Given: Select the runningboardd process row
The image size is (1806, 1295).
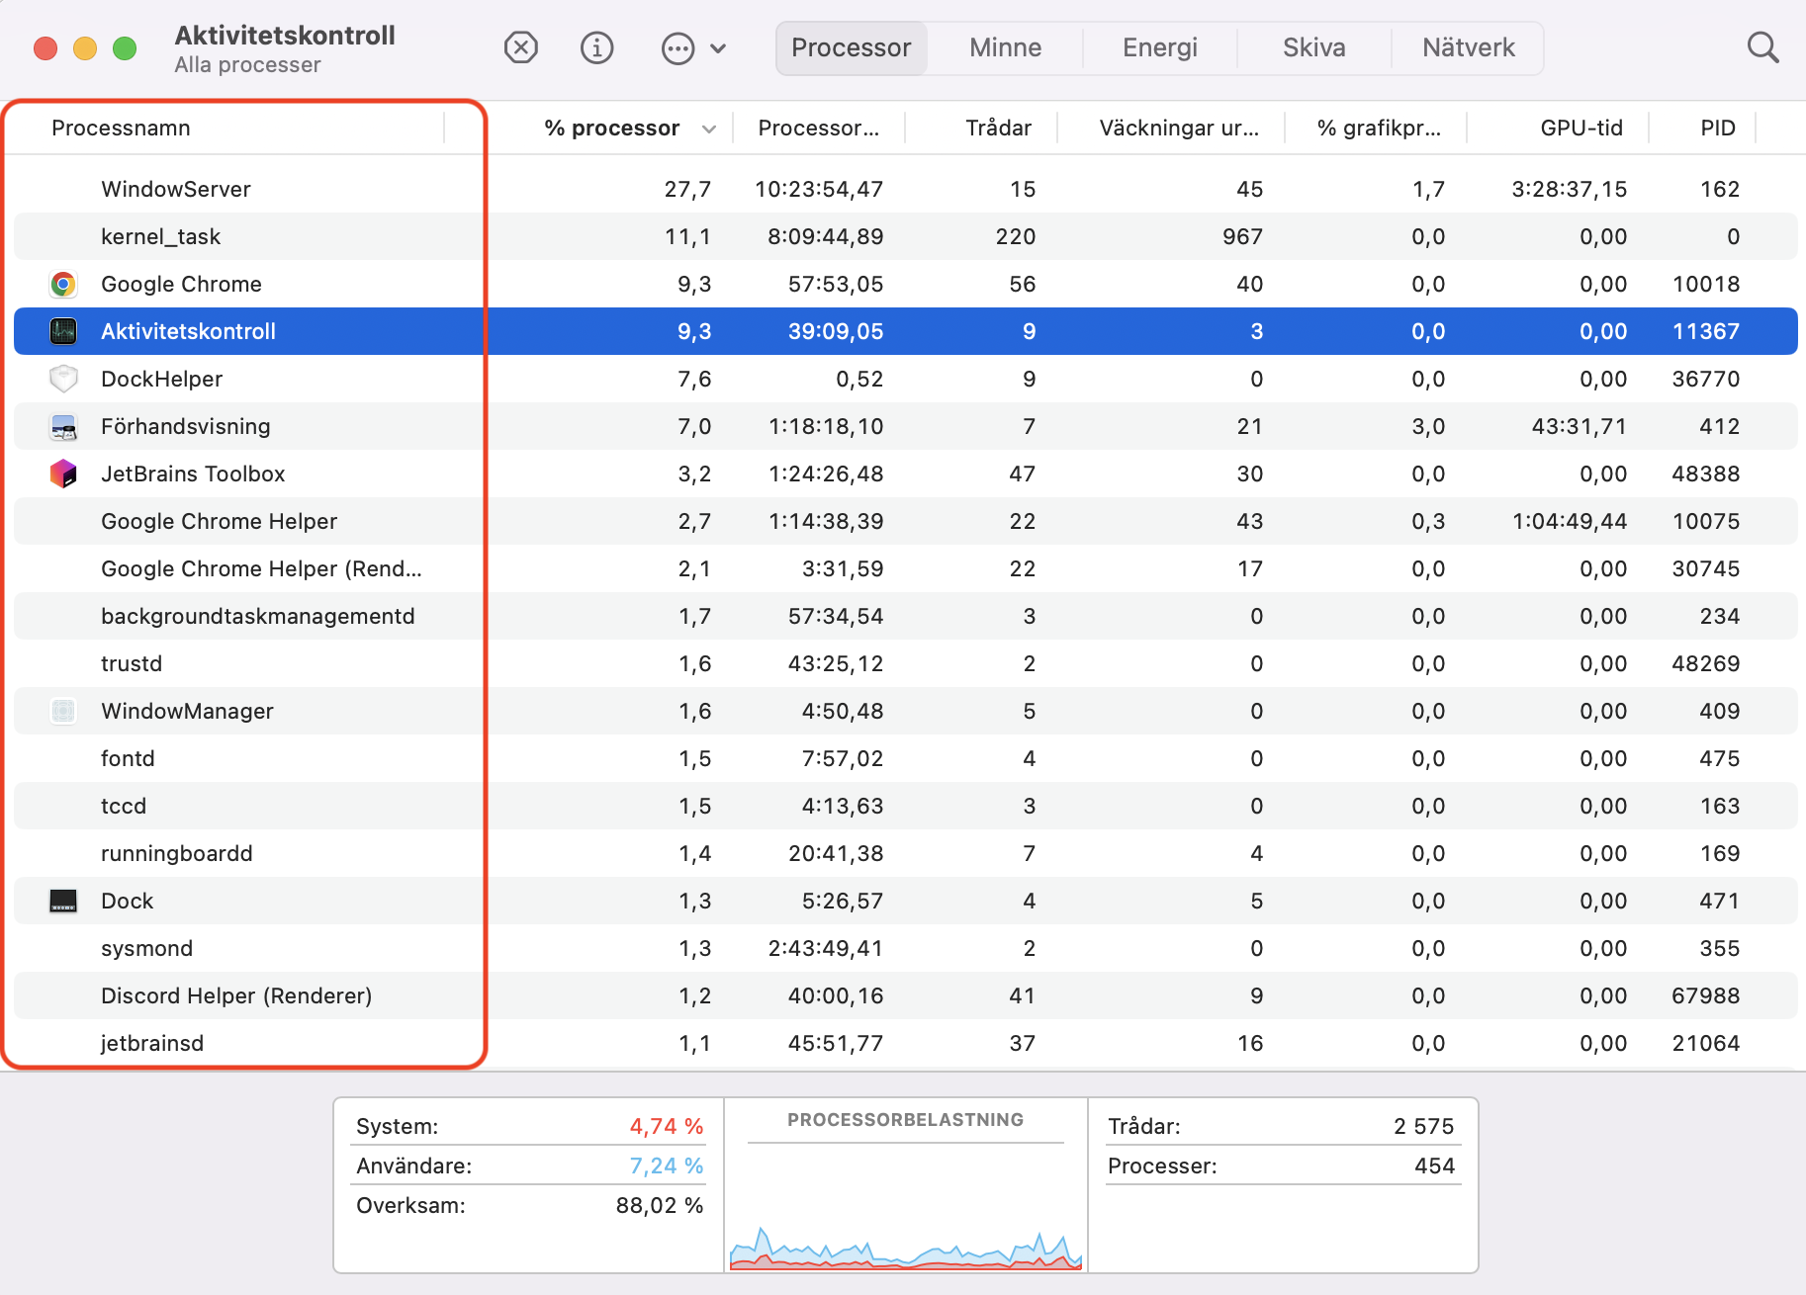Looking at the screenshot, I should (x=906, y=854).
